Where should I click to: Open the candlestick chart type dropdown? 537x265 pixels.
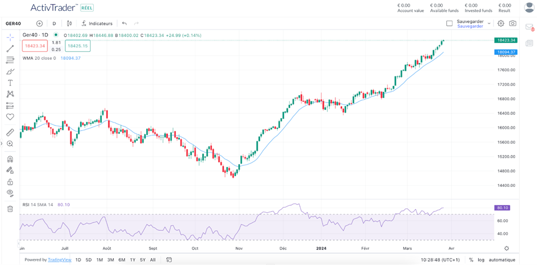pos(69,23)
